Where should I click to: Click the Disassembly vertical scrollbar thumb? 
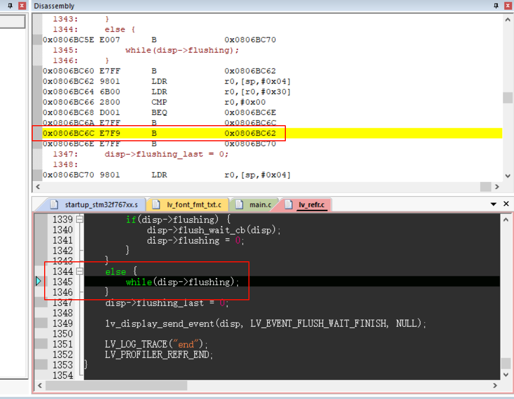tap(507, 98)
